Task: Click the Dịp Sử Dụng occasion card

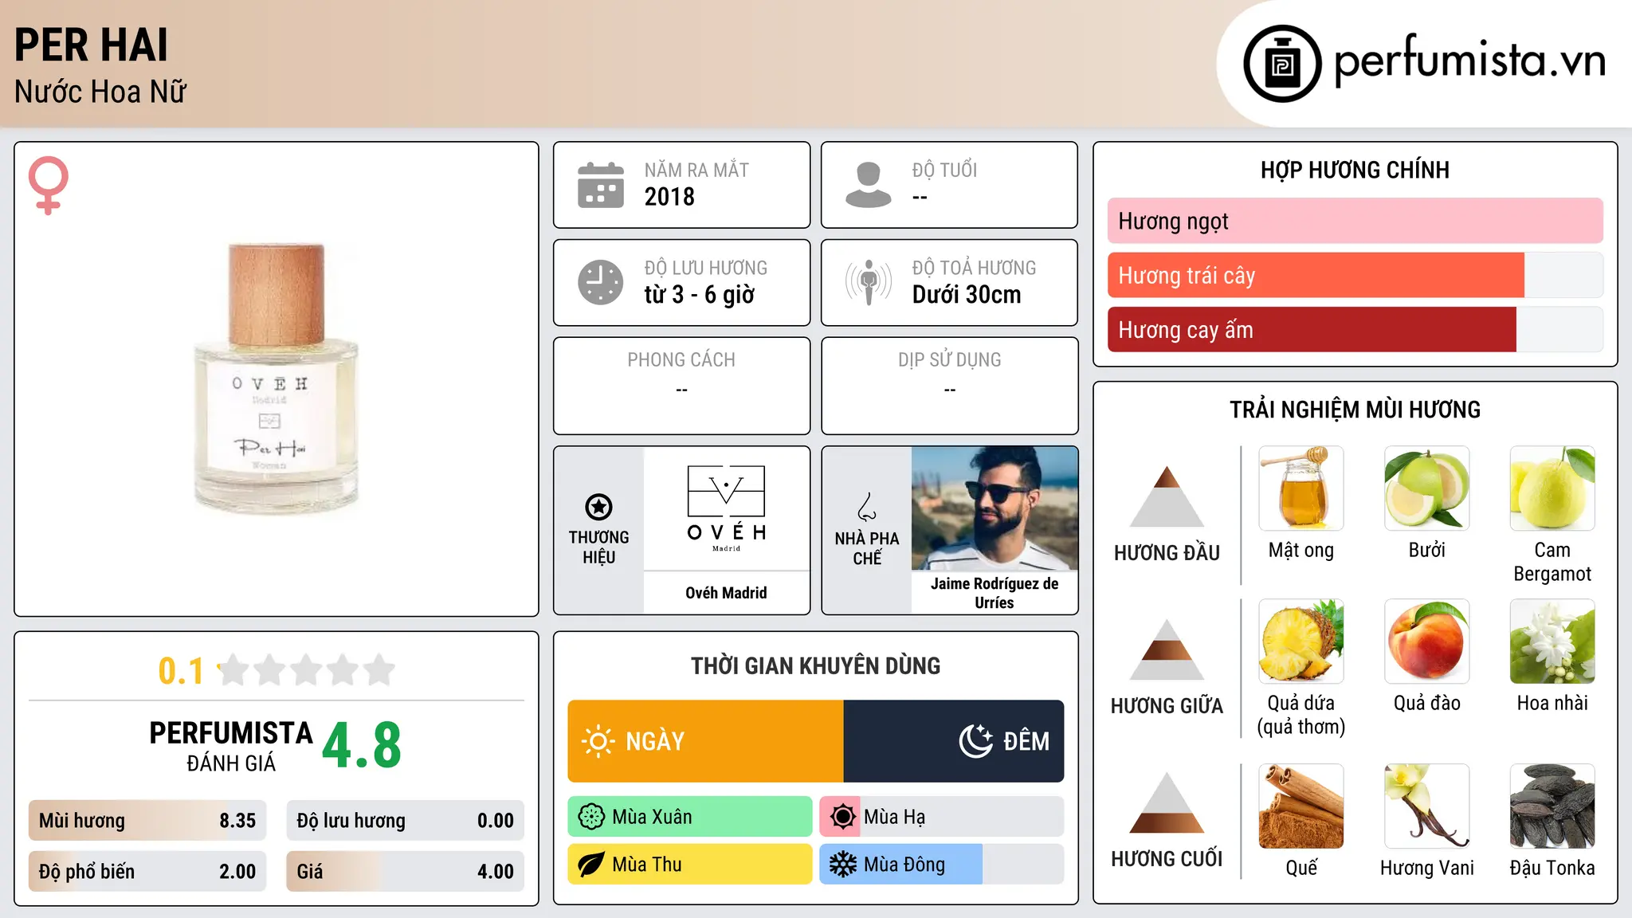Action: [950, 386]
